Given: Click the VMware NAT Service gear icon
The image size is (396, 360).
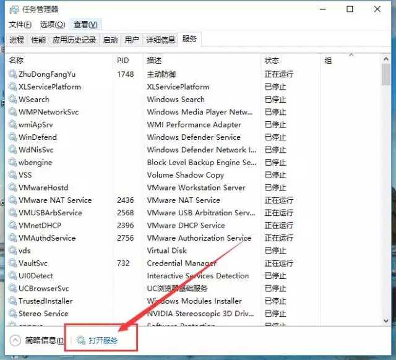Looking at the screenshot, I should click(12, 200).
